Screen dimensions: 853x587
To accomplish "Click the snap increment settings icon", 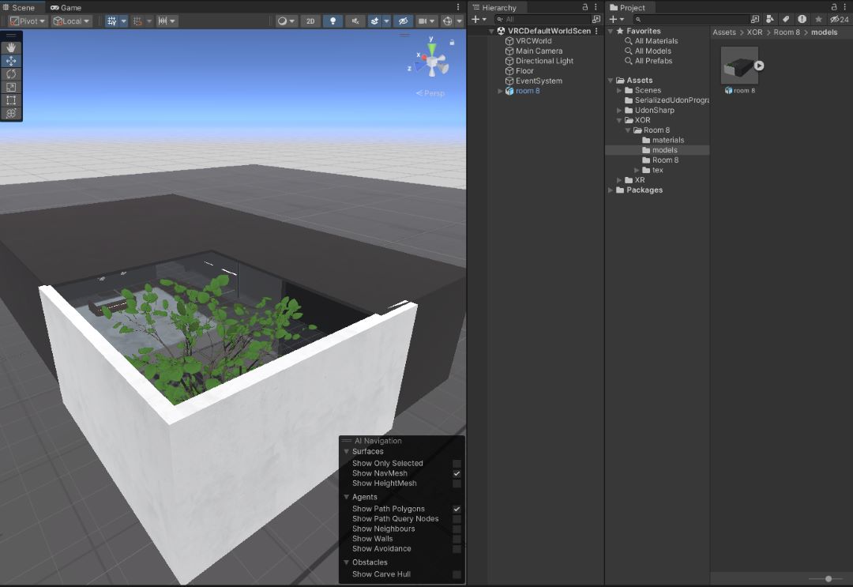I will click(162, 21).
